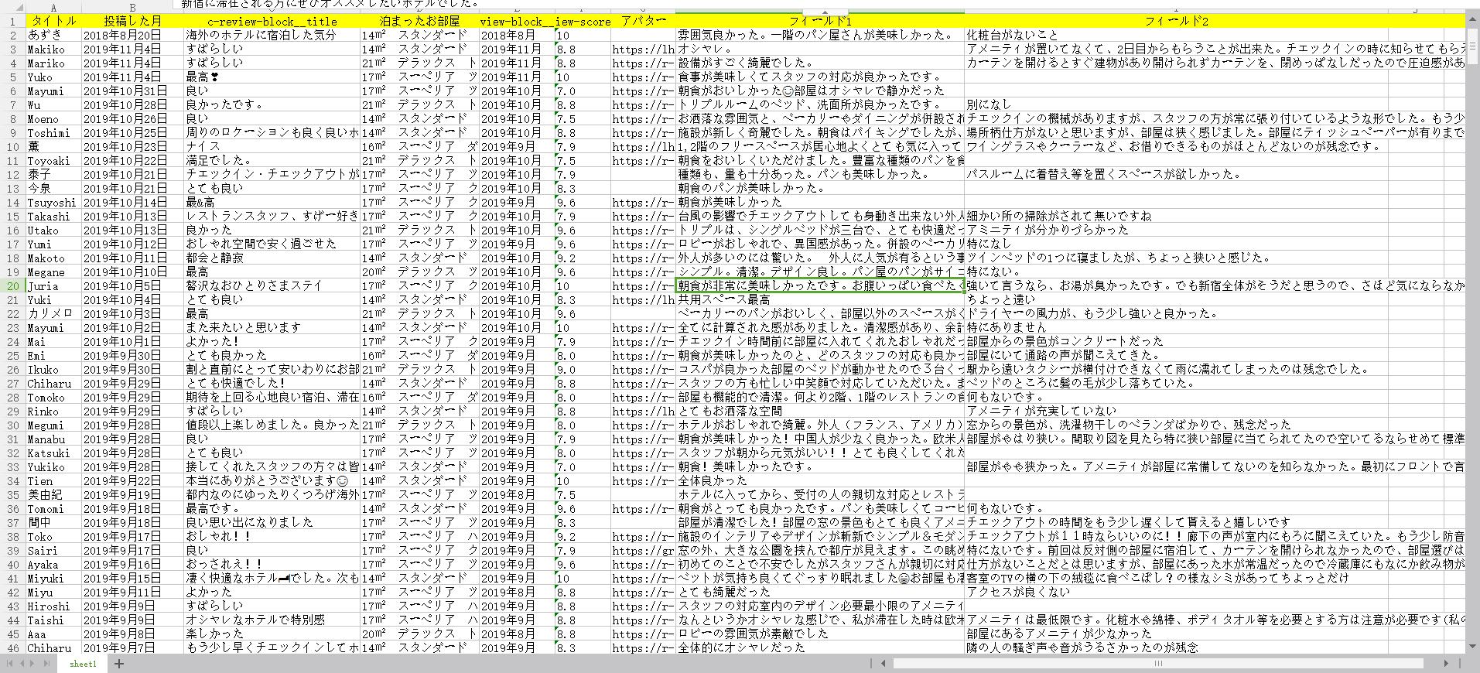The height and width of the screenshot is (673, 1480).
Task: Open the avatar link in Makiko's row
Action: [643, 50]
